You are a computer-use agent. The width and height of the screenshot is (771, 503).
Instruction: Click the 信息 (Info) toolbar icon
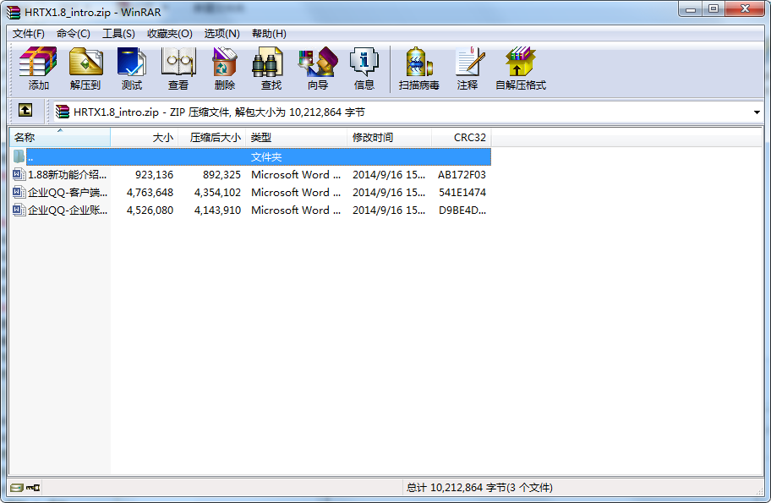pyautogui.click(x=364, y=68)
